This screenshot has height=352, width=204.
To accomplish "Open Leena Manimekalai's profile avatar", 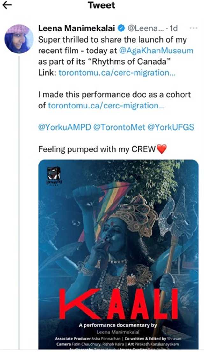I will click(19, 38).
